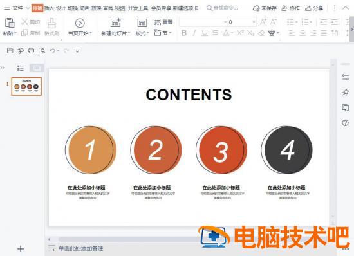354x256 pixels.
Task: Switch slide panel to outline view
Action: (21, 68)
